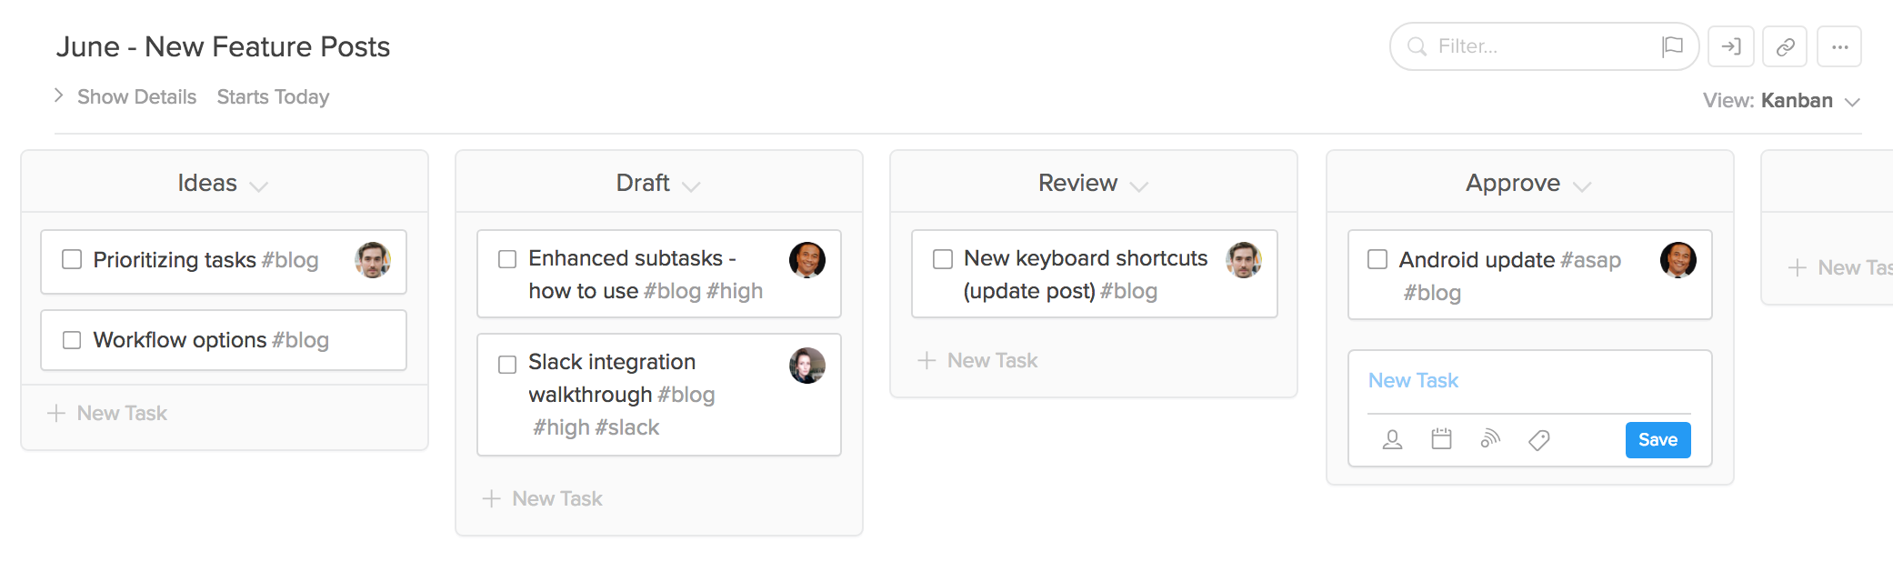Screen dimensions: 1893x582
Task: Open assignee avatar on Enhanced subtasks card
Action: [x=806, y=260]
